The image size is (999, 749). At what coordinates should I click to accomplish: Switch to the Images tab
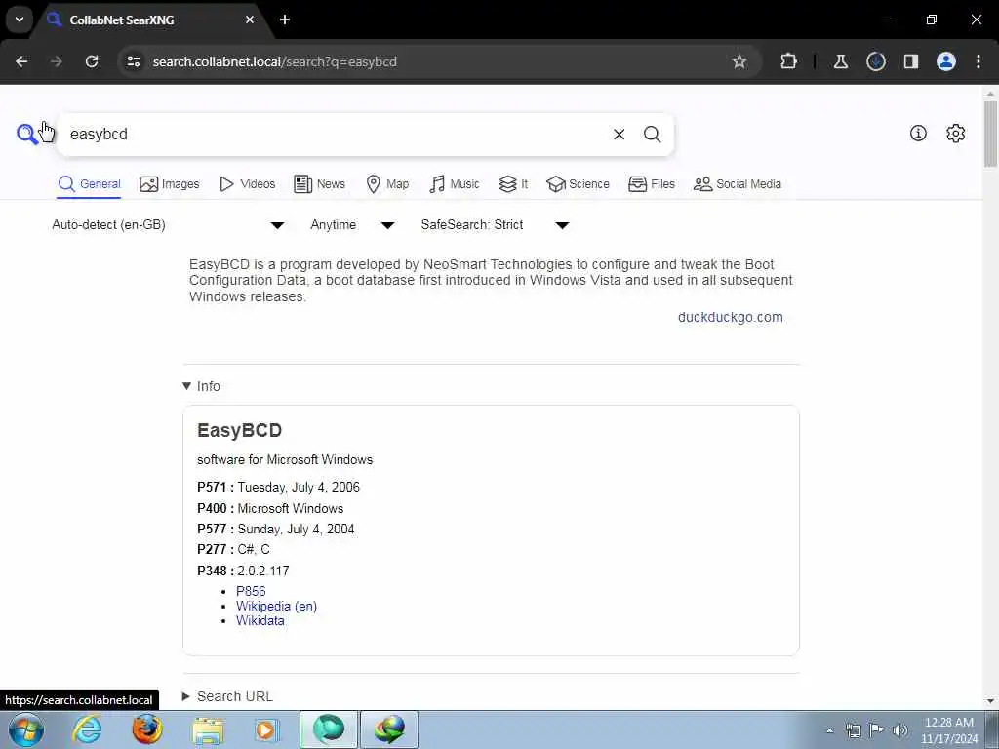coord(170,184)
